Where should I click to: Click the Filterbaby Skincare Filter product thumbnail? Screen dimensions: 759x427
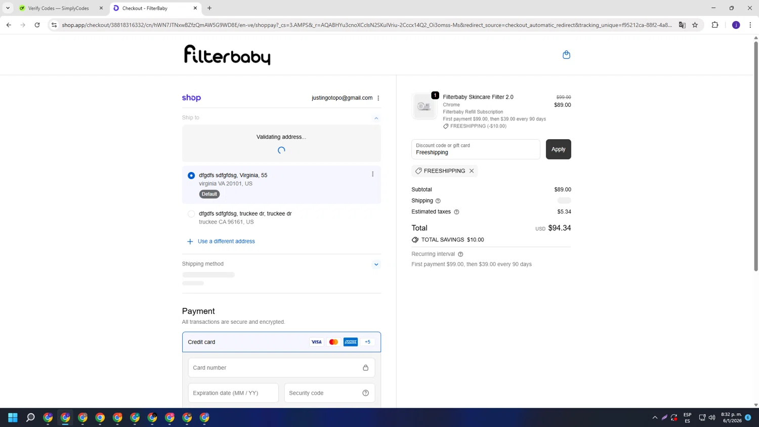425,106
